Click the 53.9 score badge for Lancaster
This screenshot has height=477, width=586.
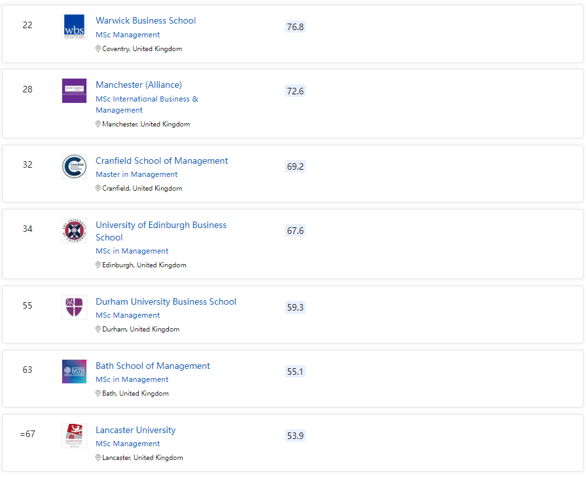point(295,436)
